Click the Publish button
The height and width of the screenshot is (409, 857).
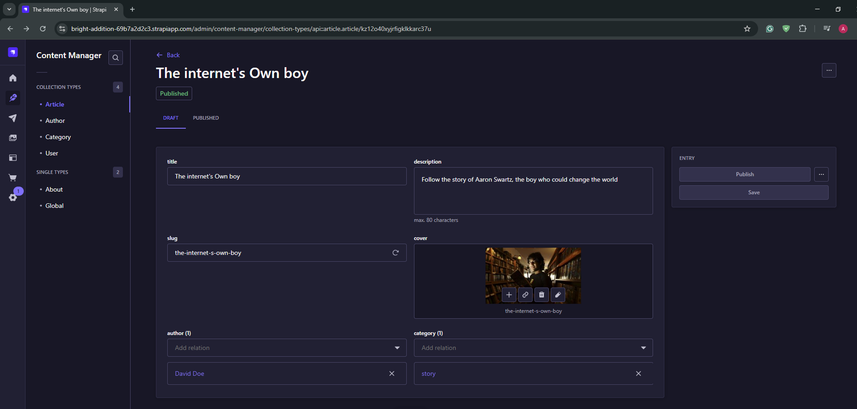(x=744, y=174)
